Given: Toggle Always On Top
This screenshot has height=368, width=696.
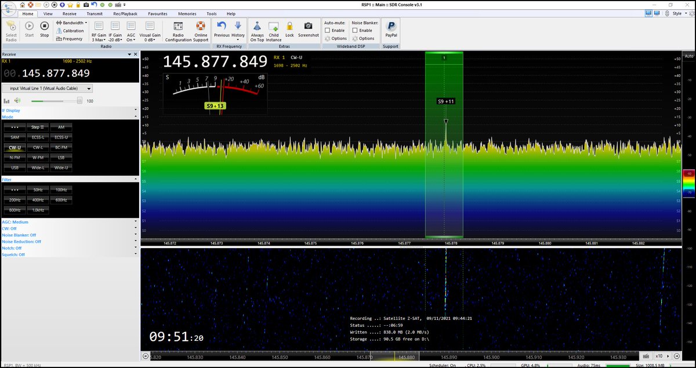Looking at the screenshot, I should point(257,31).
